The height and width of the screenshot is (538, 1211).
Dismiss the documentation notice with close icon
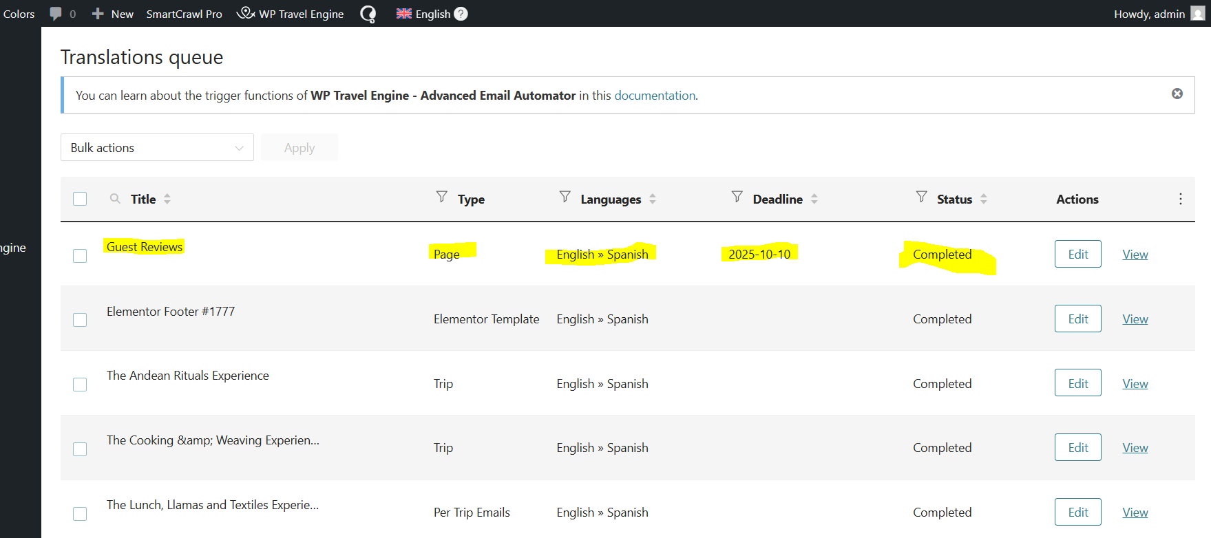pos(1177,94)
